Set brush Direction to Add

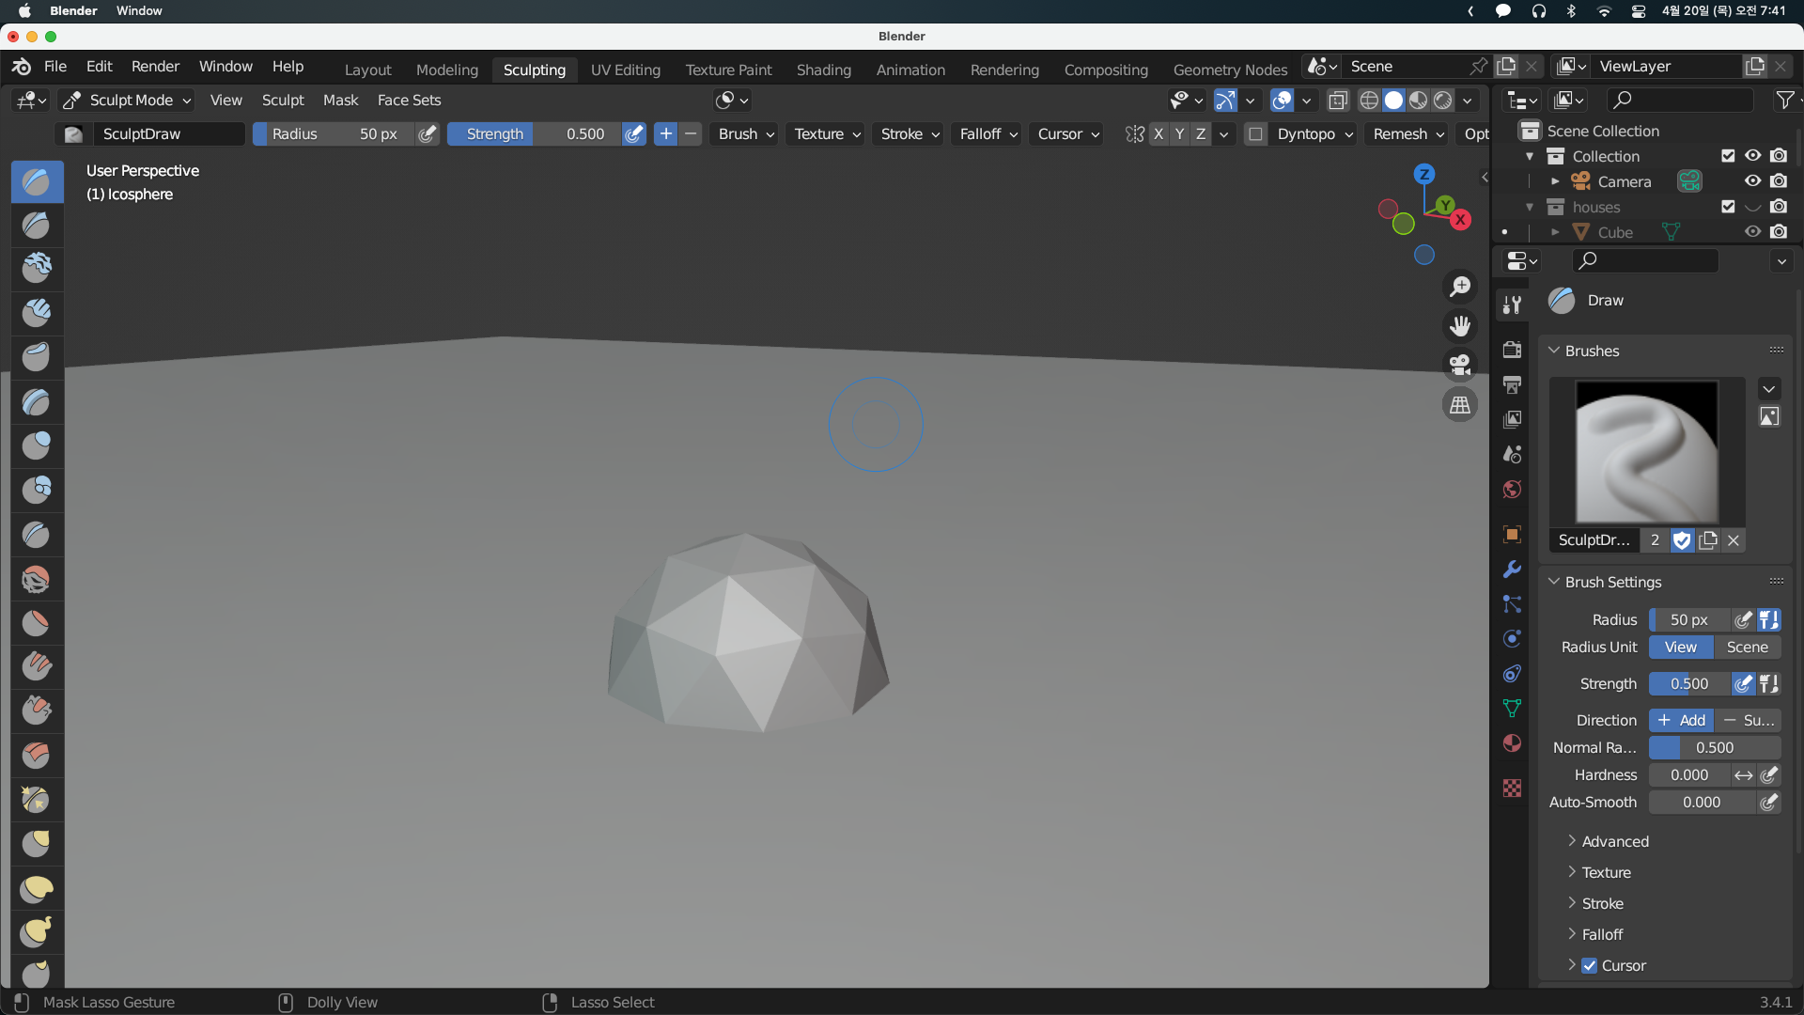point(1681,720)
